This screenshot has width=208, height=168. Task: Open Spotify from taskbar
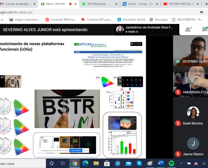pos(171,164)
